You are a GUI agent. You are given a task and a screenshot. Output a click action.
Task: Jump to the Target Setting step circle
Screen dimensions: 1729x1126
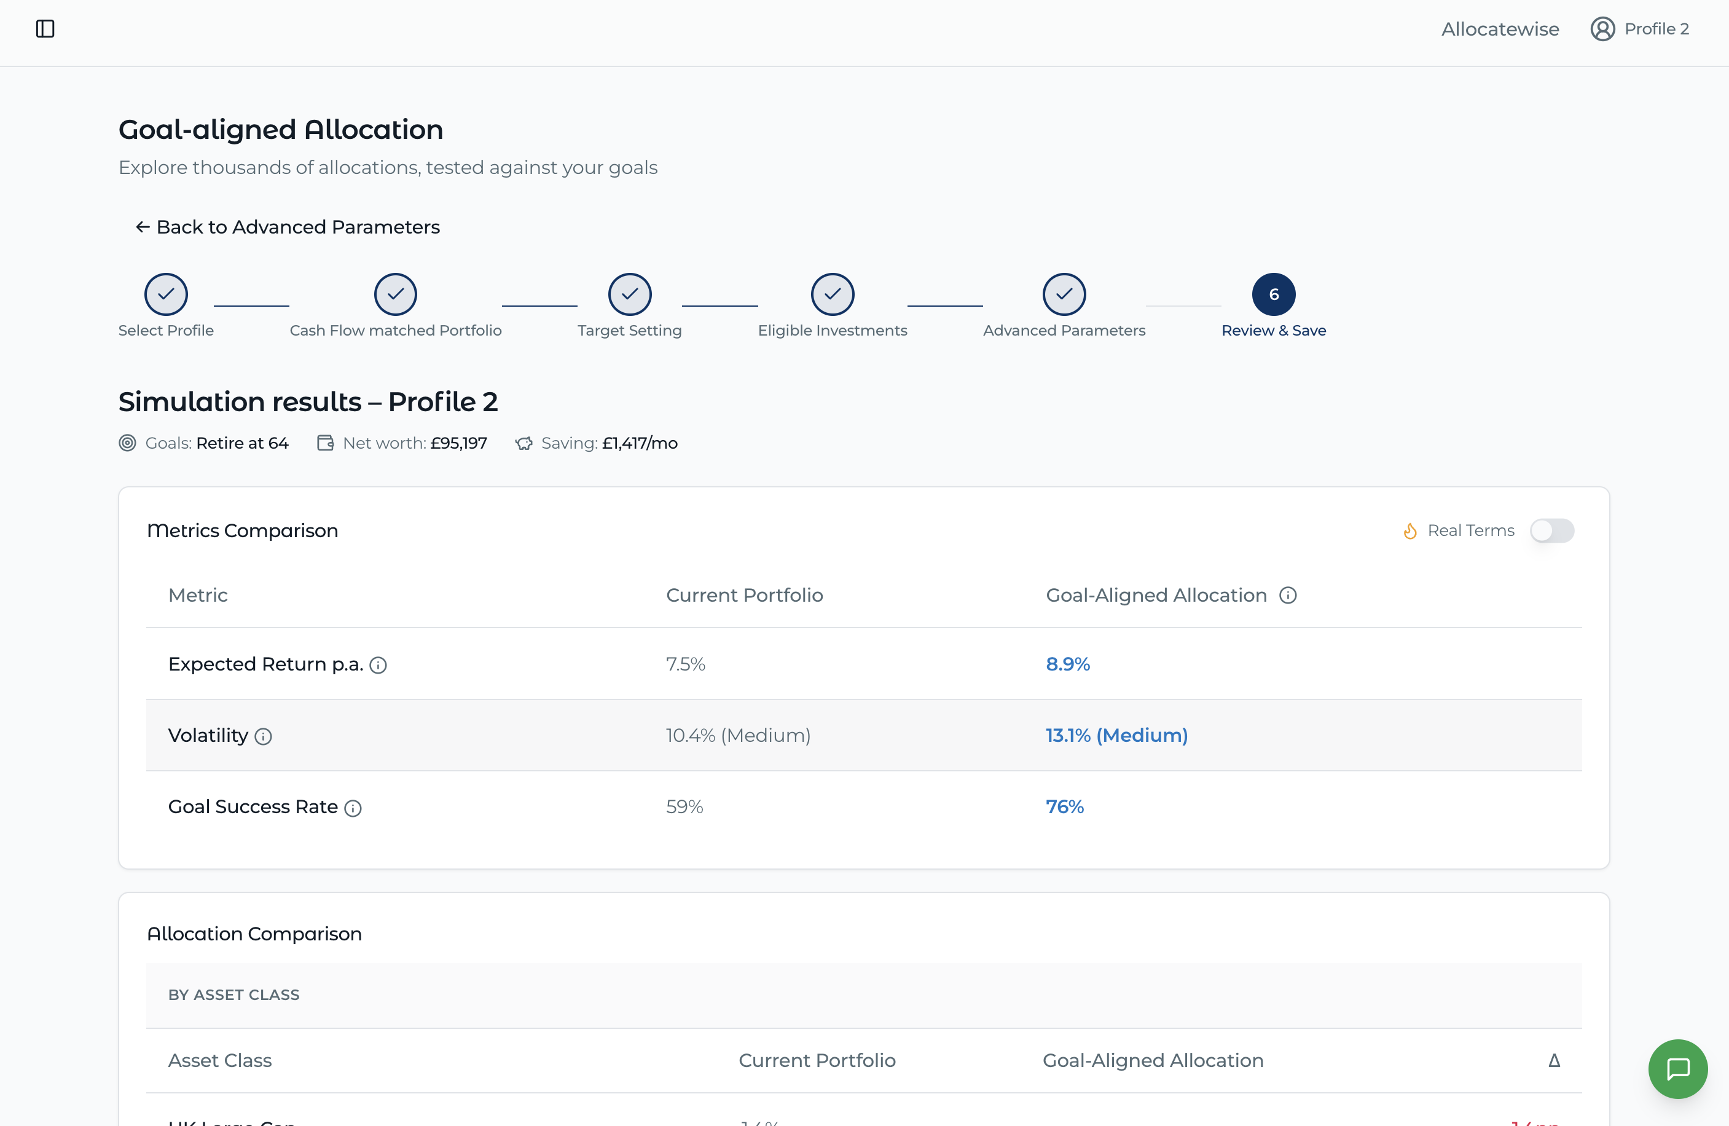[630, 294]
